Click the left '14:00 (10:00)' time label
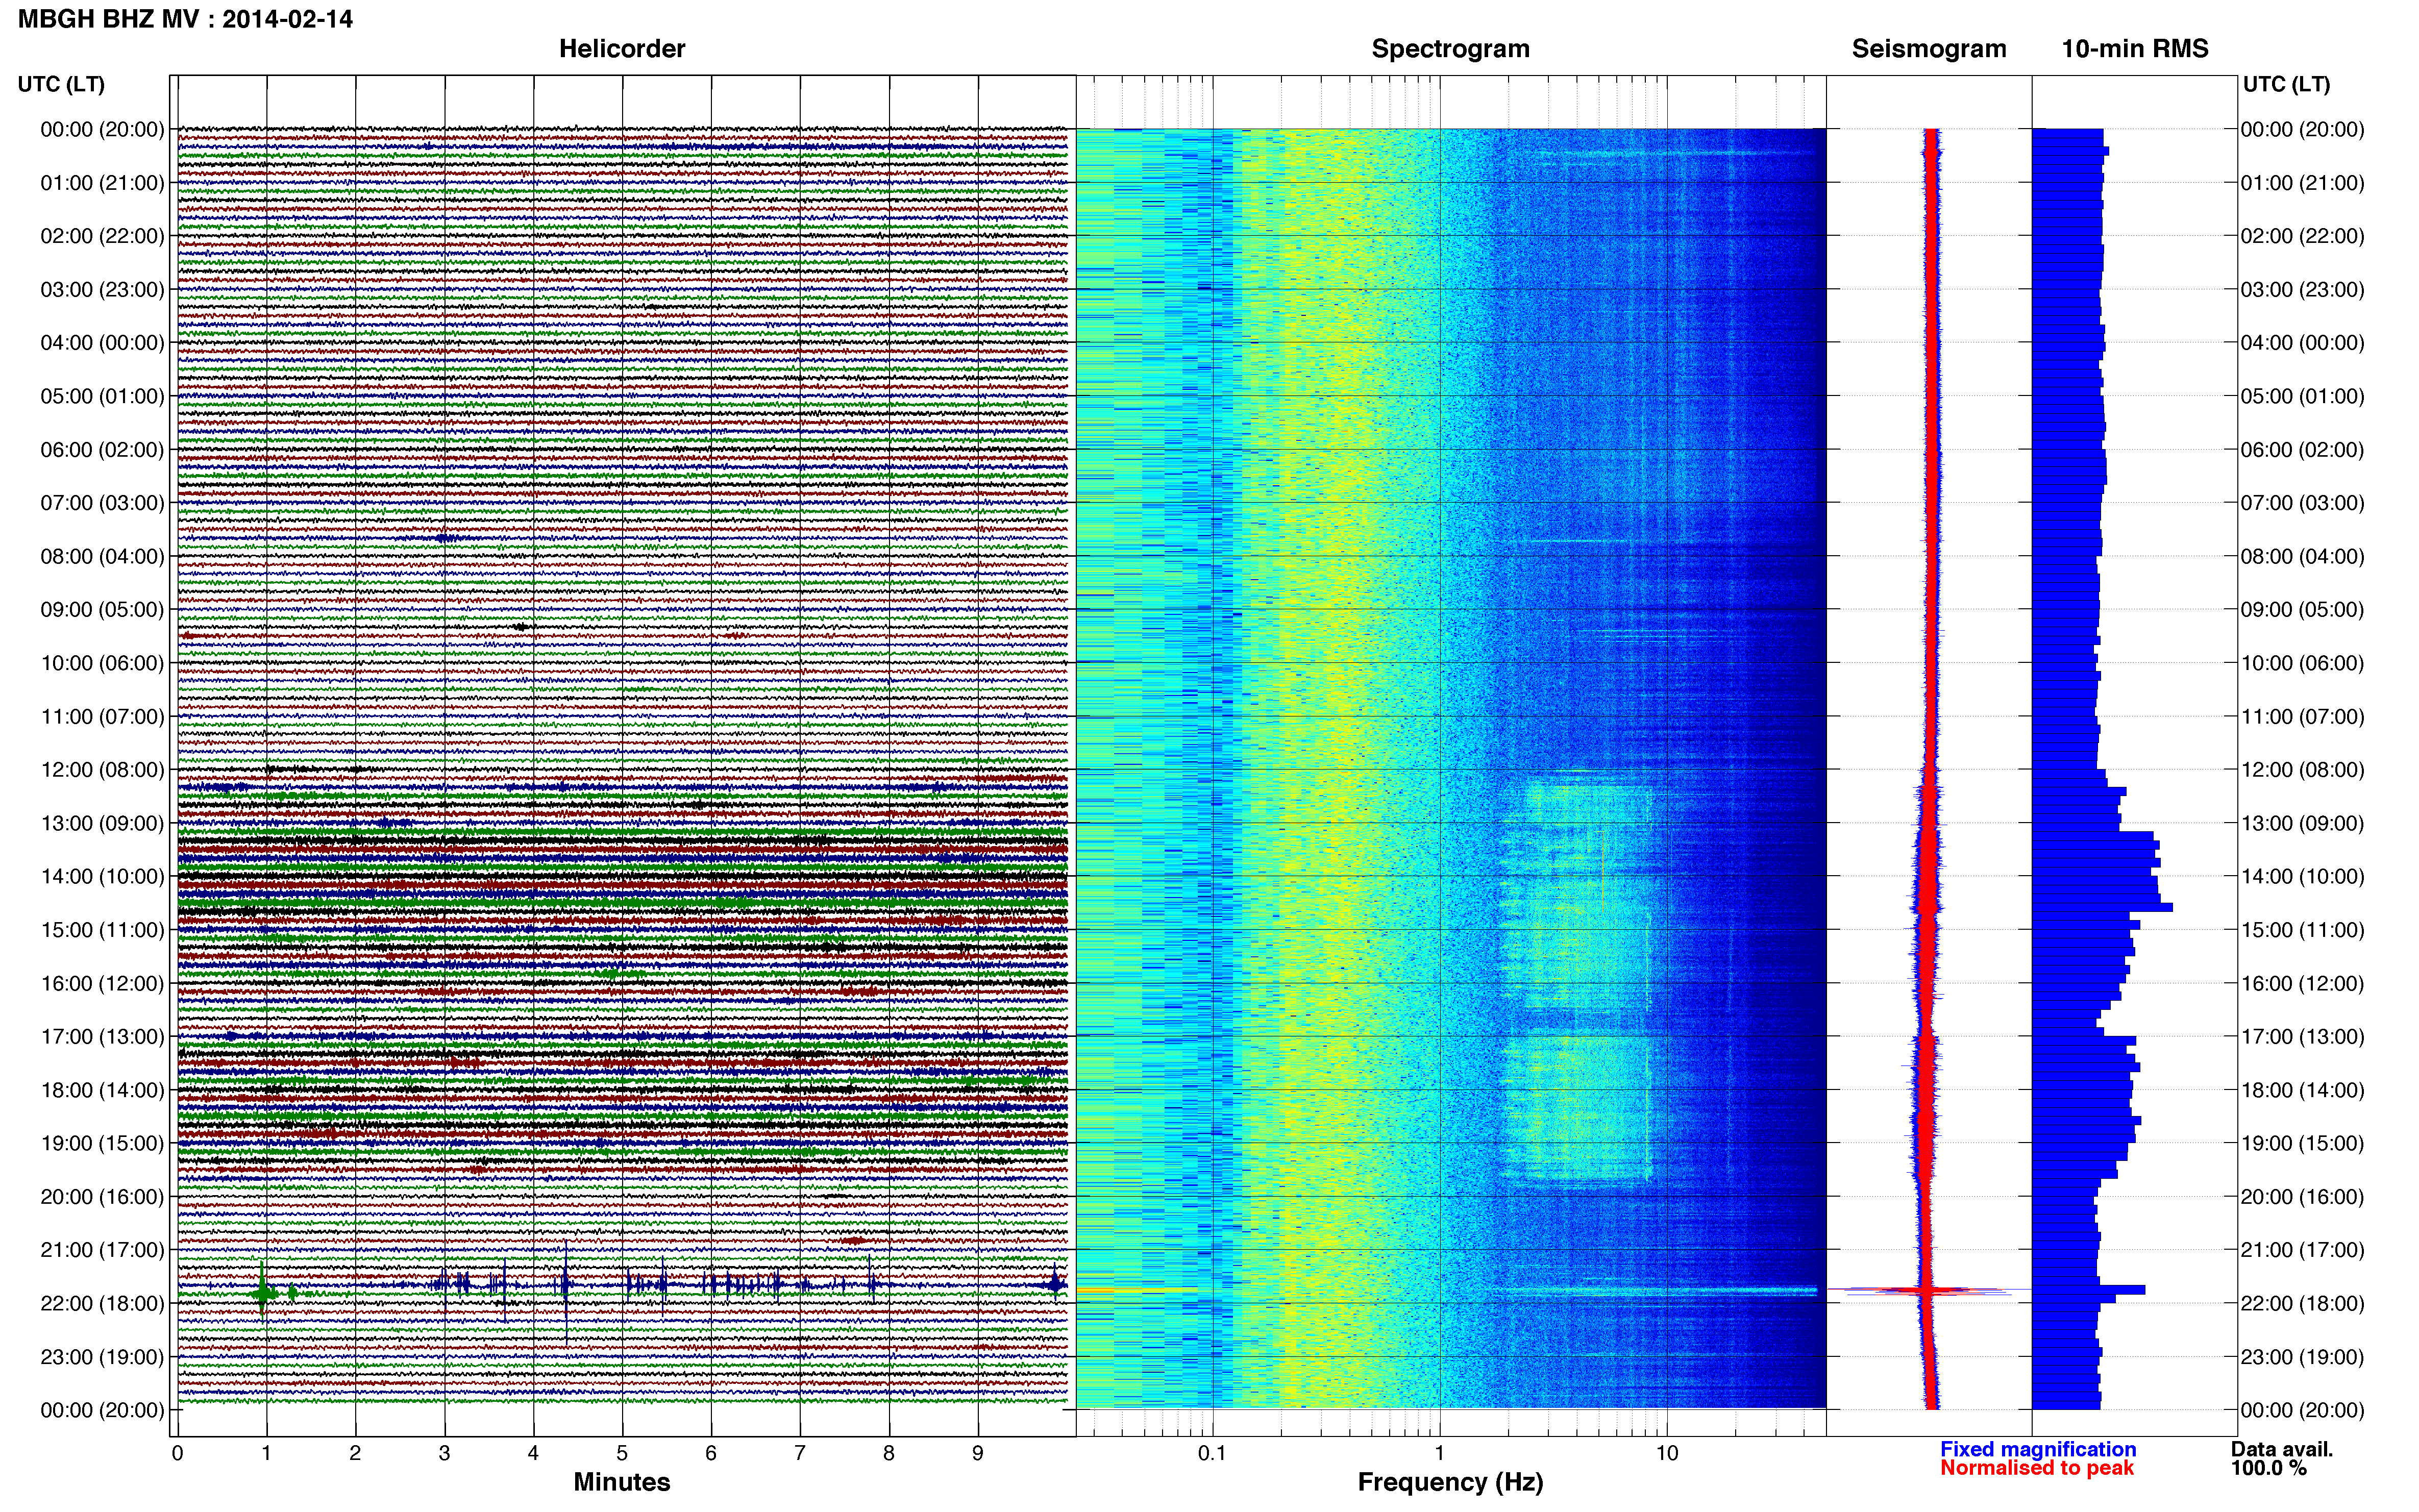The height and width of the screenshot is (1512, 2419). pos(102,877)
